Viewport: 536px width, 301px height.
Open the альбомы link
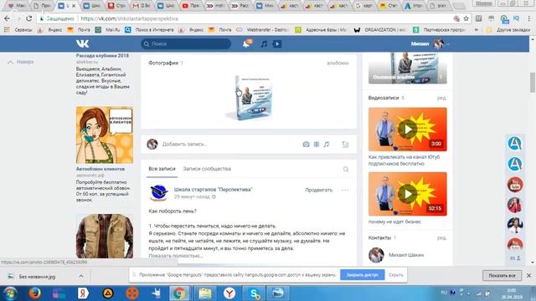(338, 64)
